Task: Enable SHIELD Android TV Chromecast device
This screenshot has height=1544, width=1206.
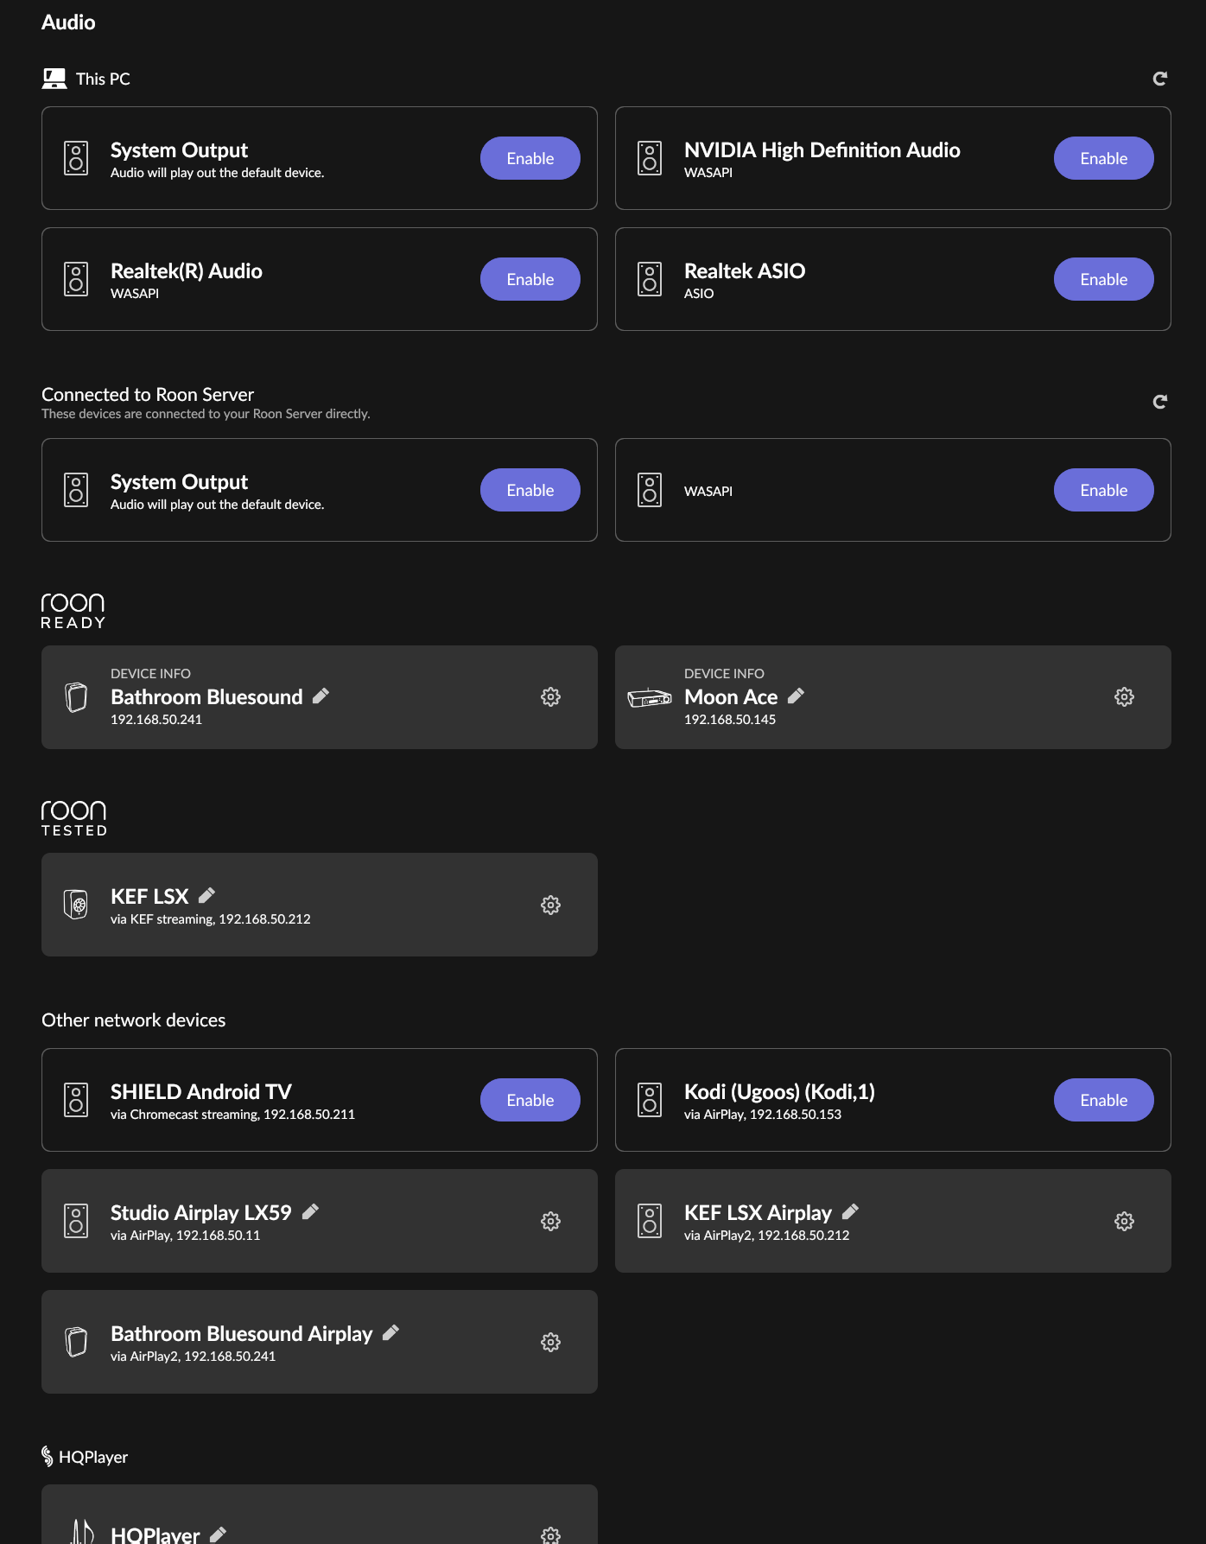Action: (x=530, y=1100)
